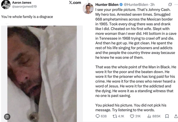Open Aaron James profile avatar
The width and height of the screenshot is (178, 122).
[x=6, y=4]
